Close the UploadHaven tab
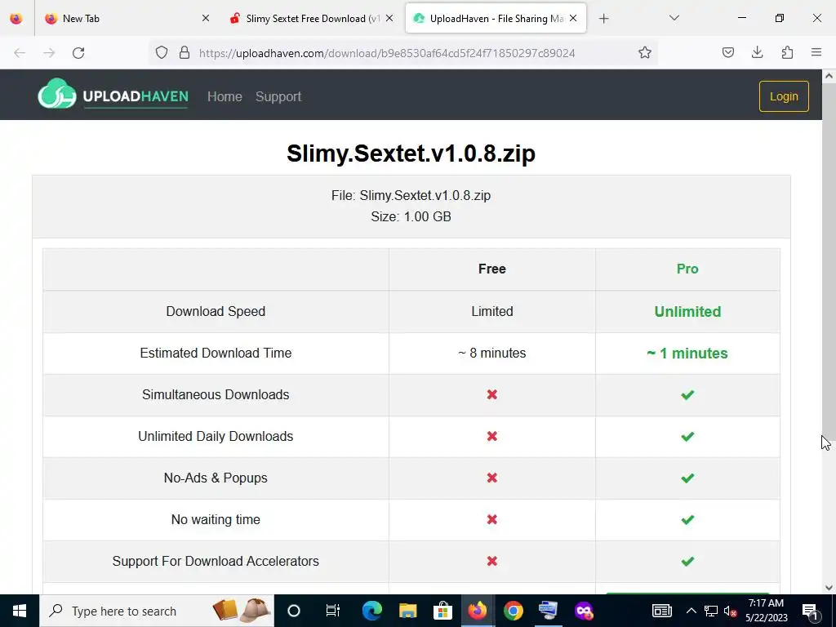The image size is (836, 627). pyautogui.click(x=573, y=18)
